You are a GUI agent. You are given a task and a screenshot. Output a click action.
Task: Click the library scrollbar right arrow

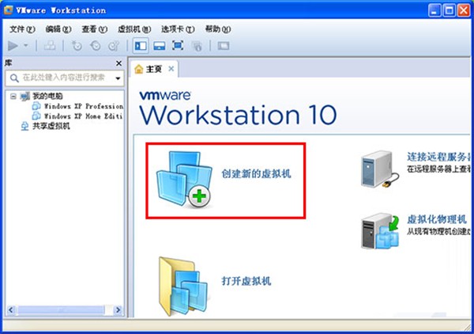(x=118, y=309)
